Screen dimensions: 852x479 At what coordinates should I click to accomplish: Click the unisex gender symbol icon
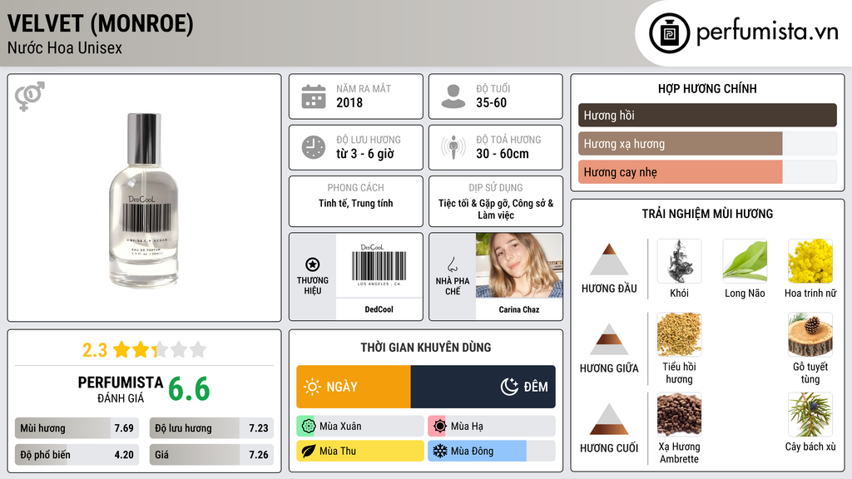pyautogui.click(x=30, y=96)
